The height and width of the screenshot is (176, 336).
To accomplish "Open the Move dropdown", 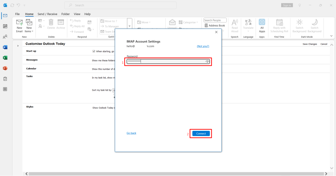I will coord(144,22).
